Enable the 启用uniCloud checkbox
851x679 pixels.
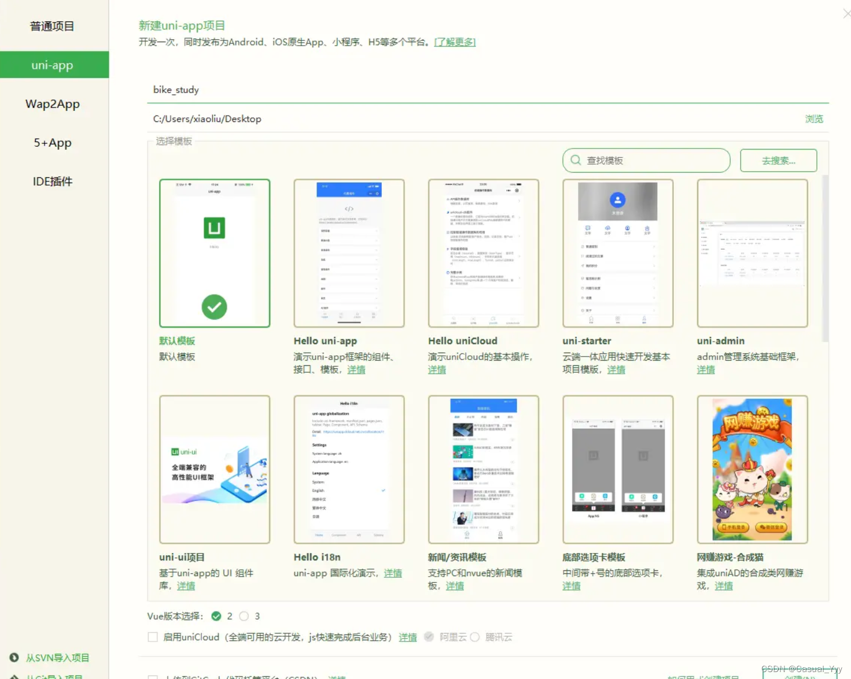tap(153, 637)
